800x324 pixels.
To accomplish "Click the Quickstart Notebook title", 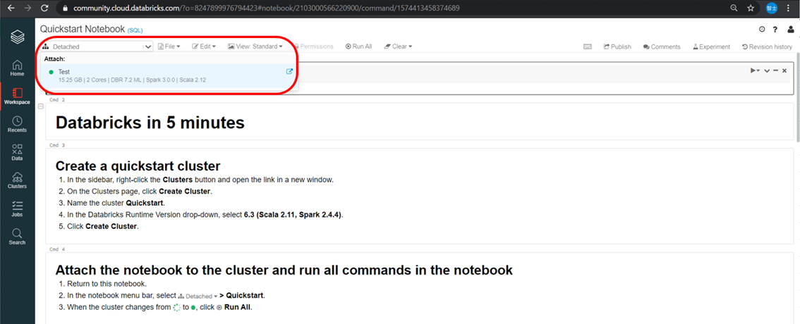I will tap(82, 30).
